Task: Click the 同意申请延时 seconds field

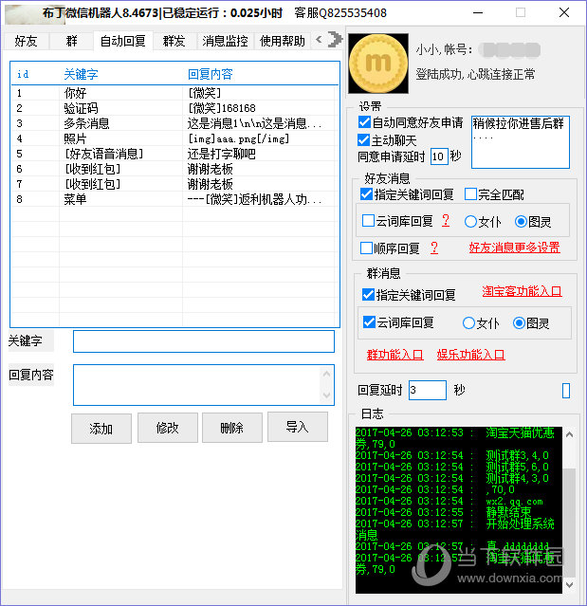Action: [439, 156]
